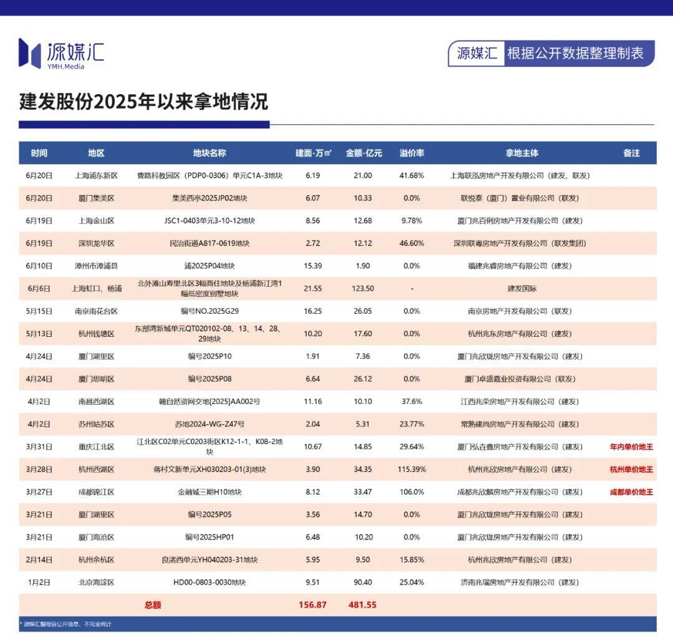
Task: Click the 源媒汇 YMH.Media logo
Action: [x=61, y=54]
